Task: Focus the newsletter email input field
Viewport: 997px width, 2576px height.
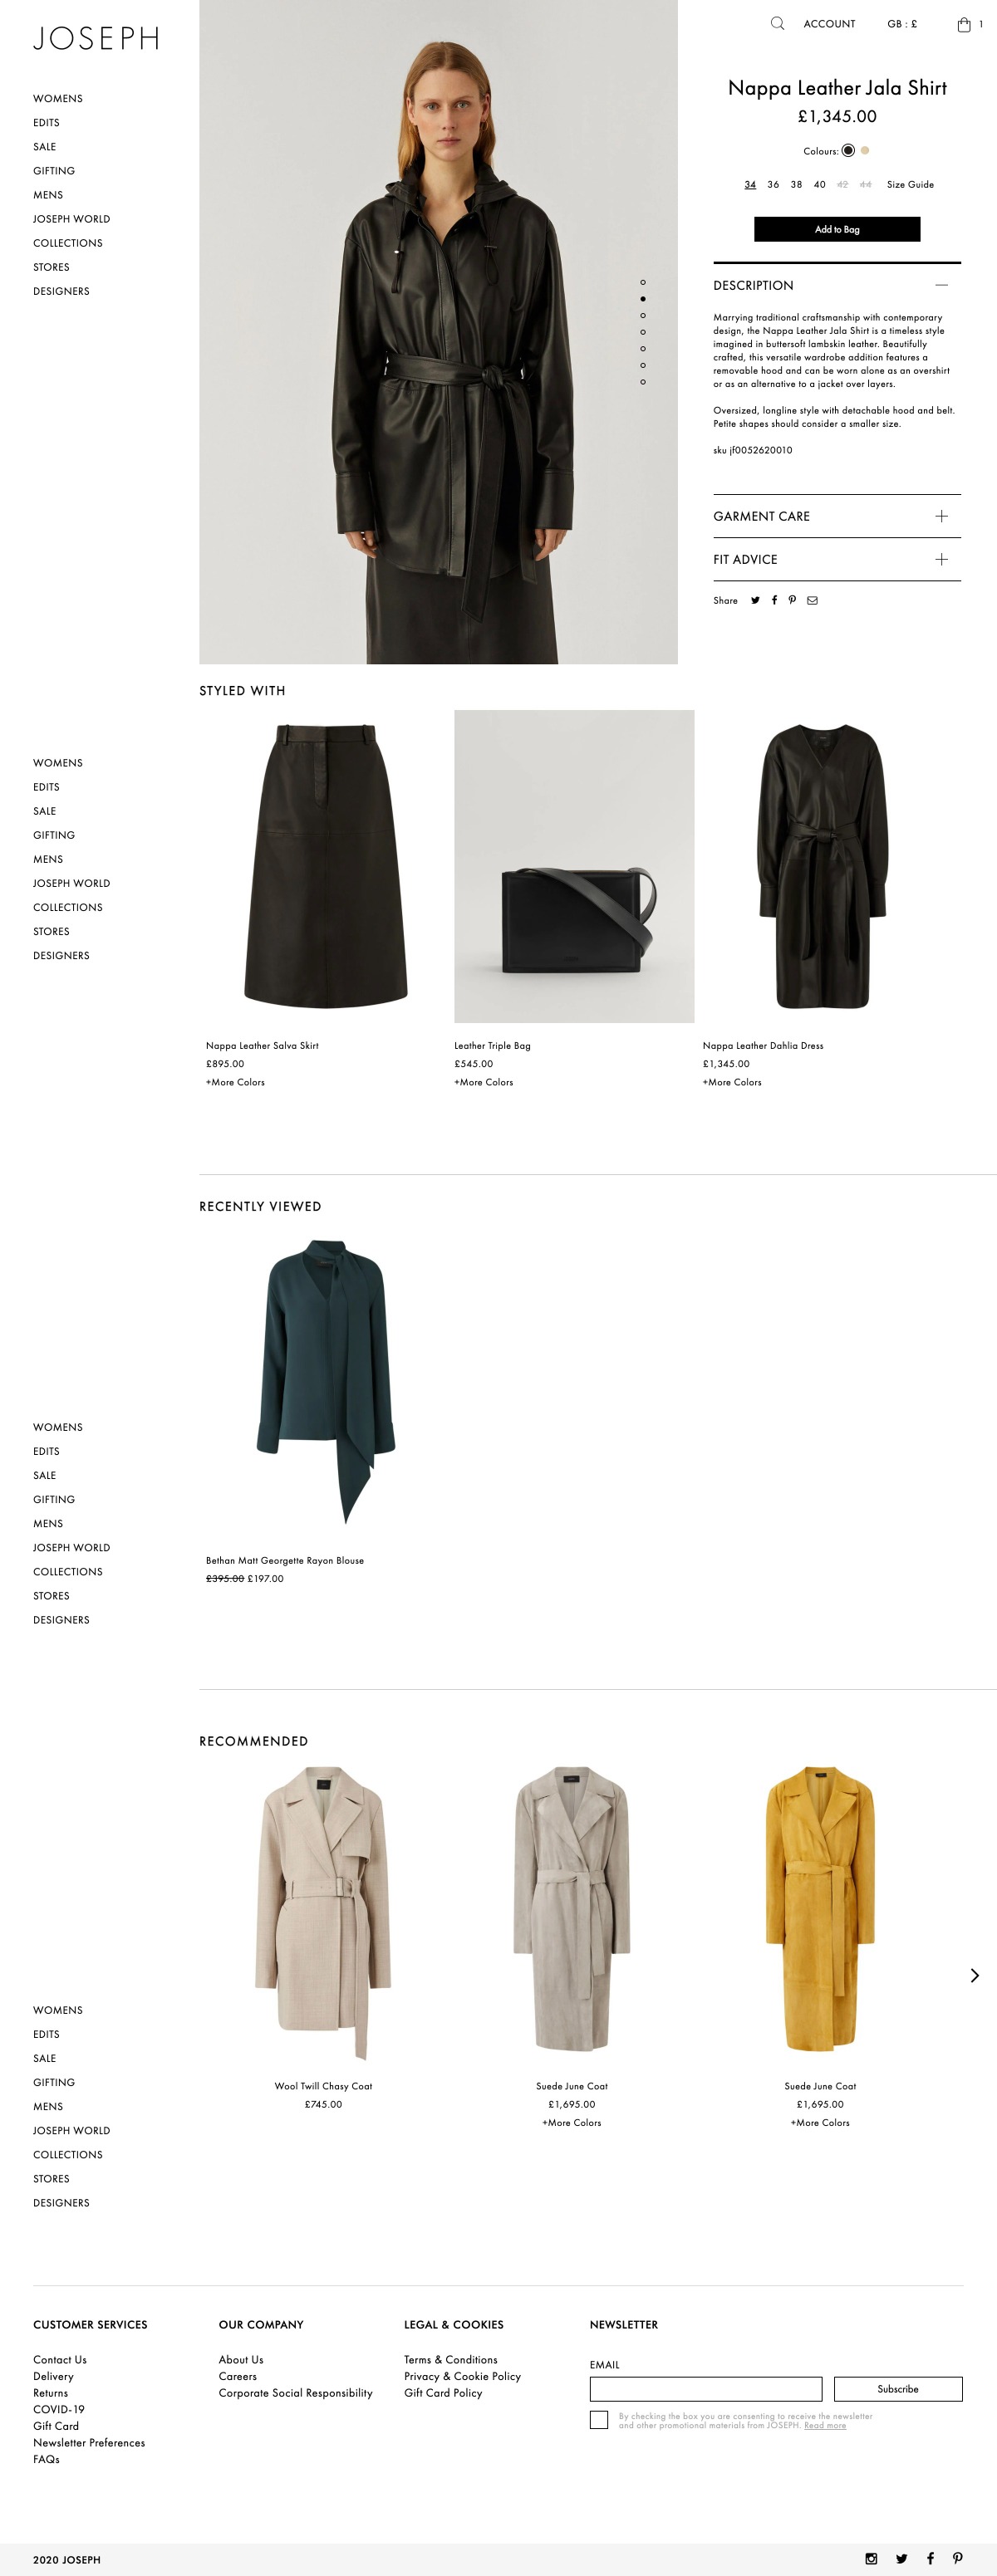Action: pos(706,2388)
